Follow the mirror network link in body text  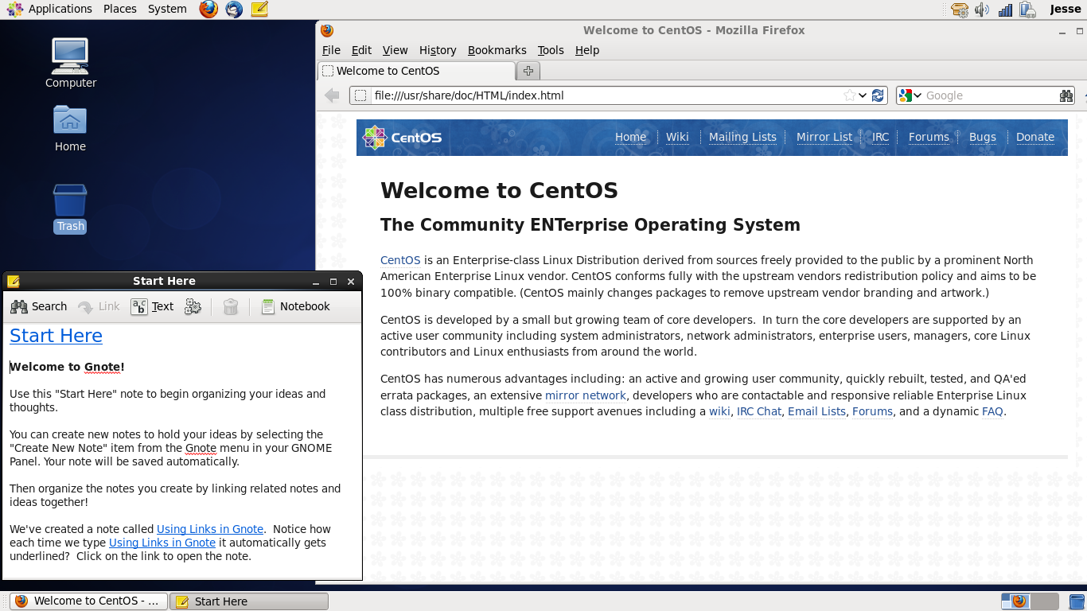[586, 395]
